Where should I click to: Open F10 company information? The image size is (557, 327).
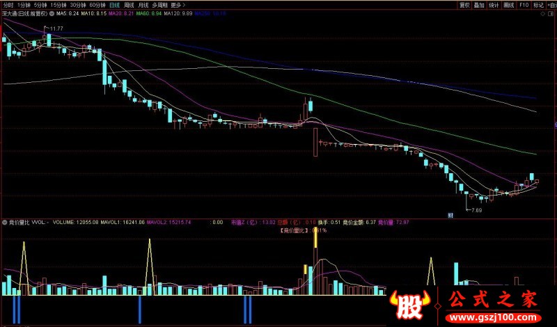tap(524, 5)
